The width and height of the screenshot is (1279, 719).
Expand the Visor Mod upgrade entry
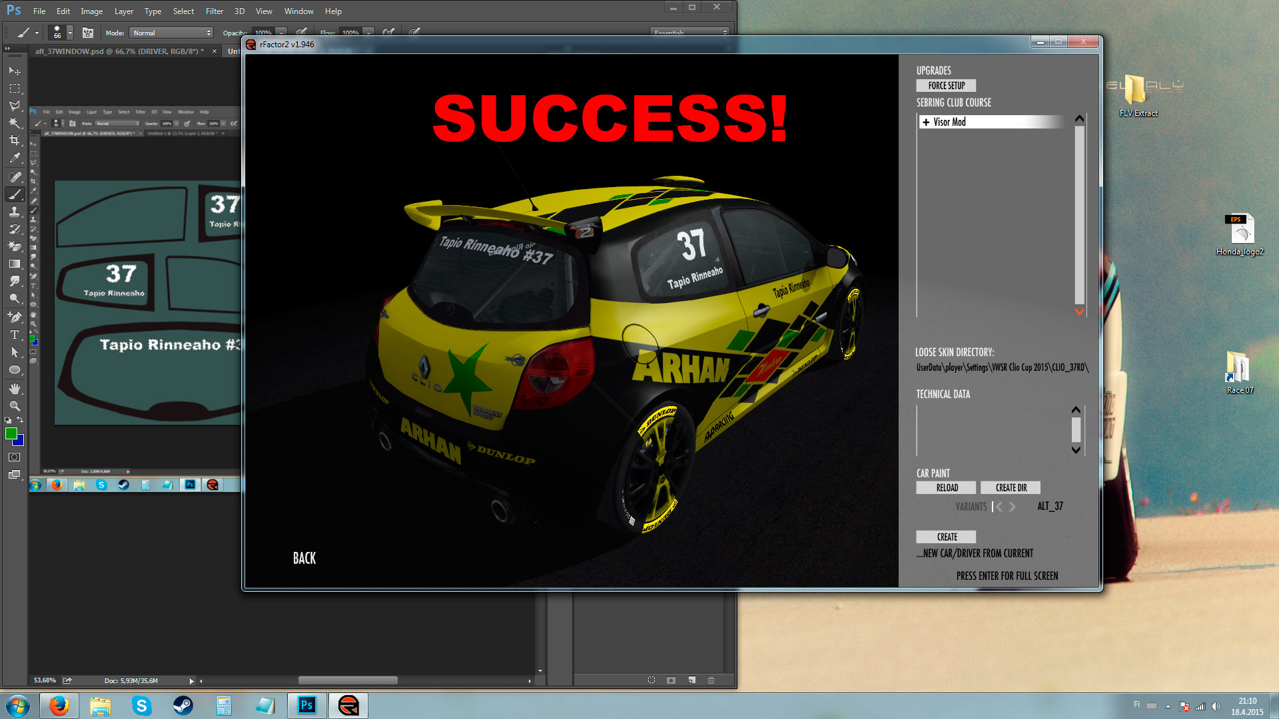click(926, 122)
